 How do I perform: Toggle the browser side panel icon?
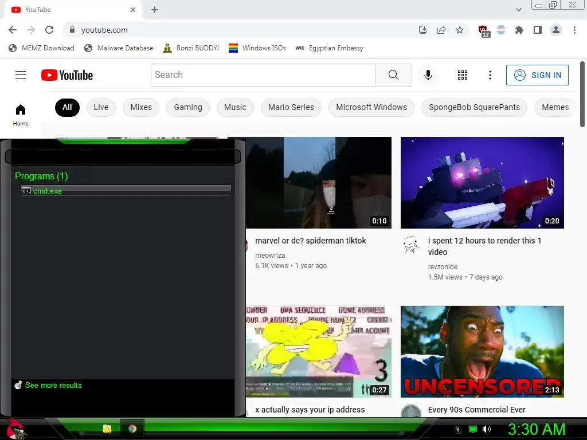pos(538,30)
